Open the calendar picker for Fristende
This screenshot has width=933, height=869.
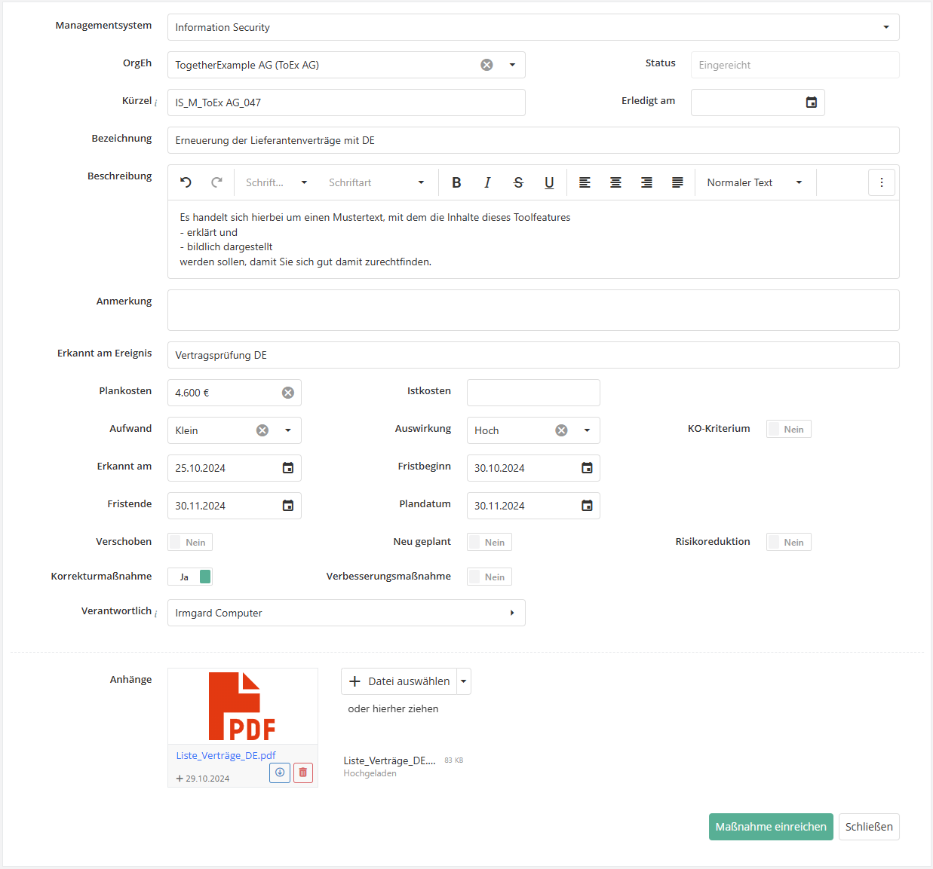[x=287, y=506]
